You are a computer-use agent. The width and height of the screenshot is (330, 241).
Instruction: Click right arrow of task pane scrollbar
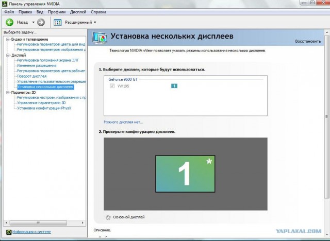click(82, 223)
